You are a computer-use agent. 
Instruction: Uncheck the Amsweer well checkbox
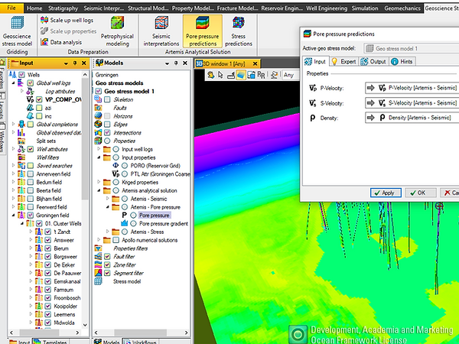tap(47, 239)
